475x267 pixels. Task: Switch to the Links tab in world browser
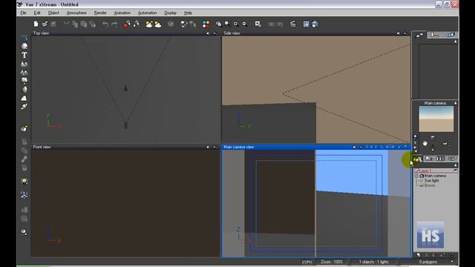click(x=452, y=159)
